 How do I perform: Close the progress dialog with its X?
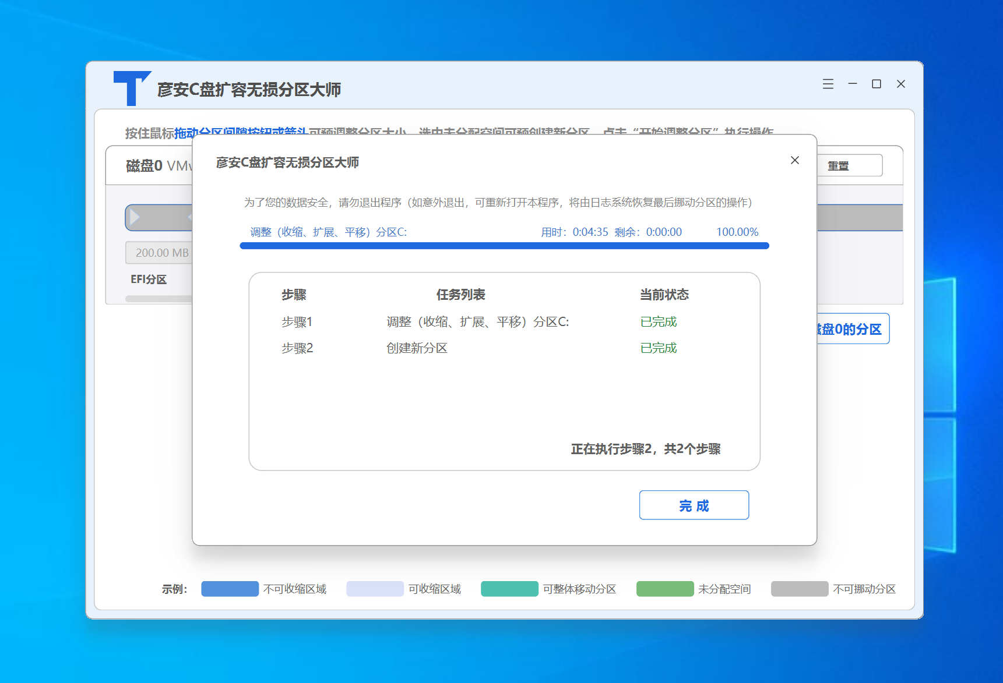(794, 160)
